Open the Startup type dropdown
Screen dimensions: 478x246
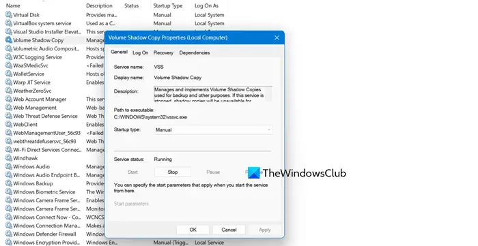pos(213,130)
